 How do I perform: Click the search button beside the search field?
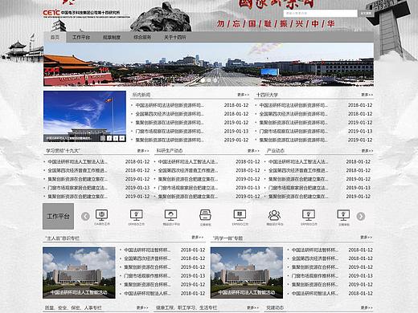tap(366, 13)
